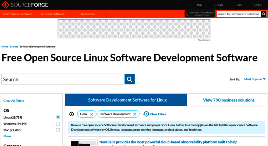Enable the Windows OS checkbox
This screenshot has height=146, width=268.
pyautogui.click(x=58, y=124)
